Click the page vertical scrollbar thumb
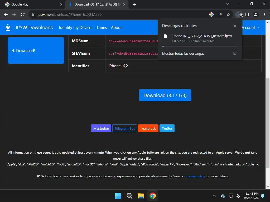The height and width of the screenshot is (202, 270). pyautogui.click(x=268, y=123)
